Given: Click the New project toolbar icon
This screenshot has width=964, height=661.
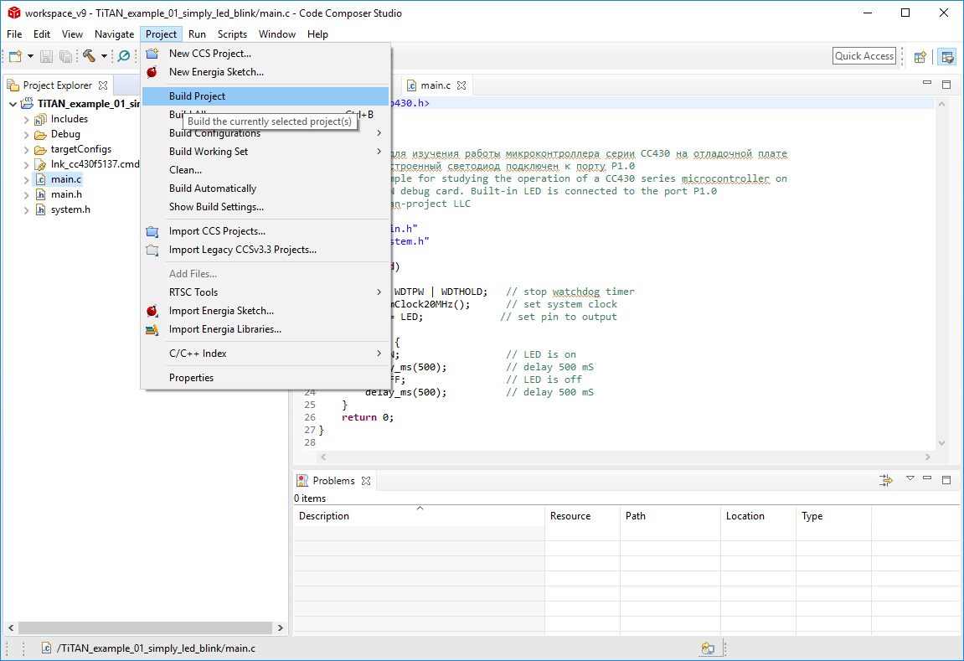Looking at the screenshot, I should tap(16, 56).
